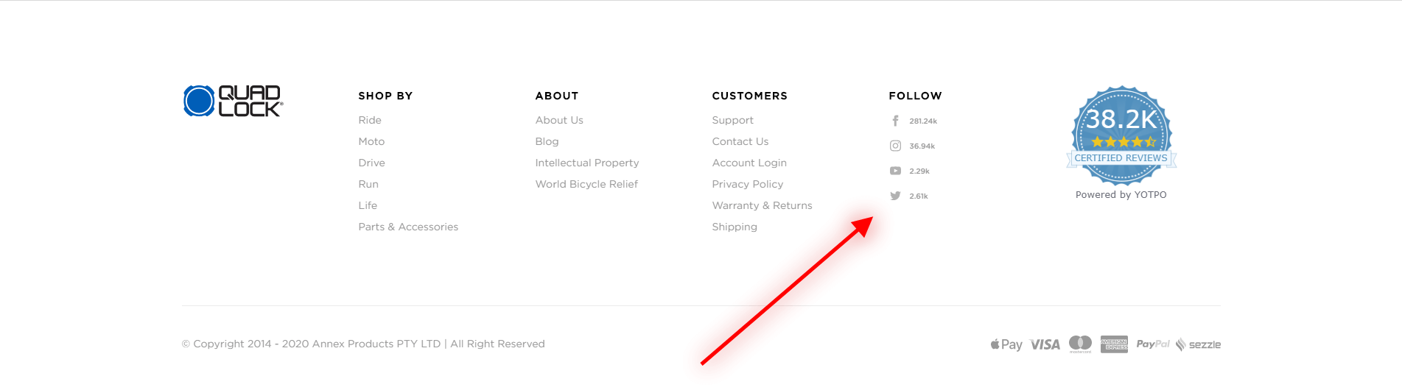Screen dimensions: 1402x390
Task: Visit the About Us page
Action: (x=559, y=120)
